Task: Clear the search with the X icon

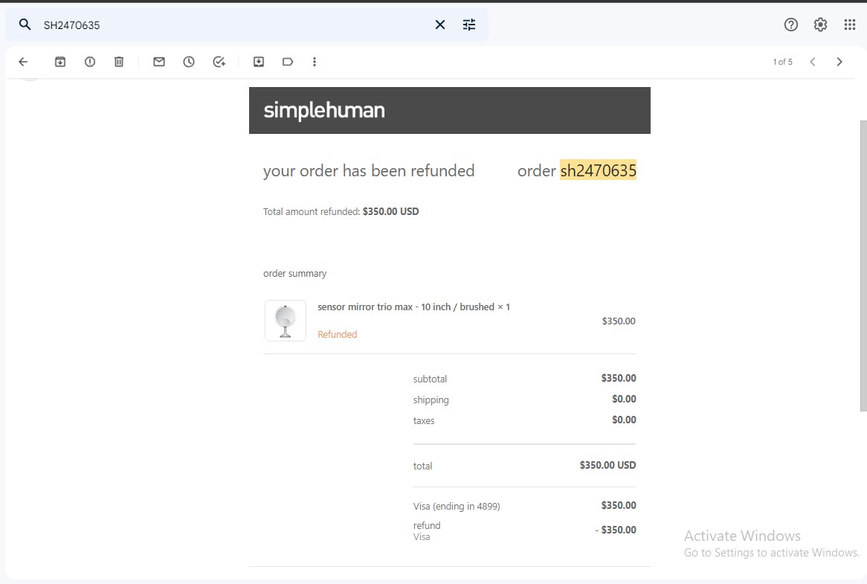Action: point(440,25)
